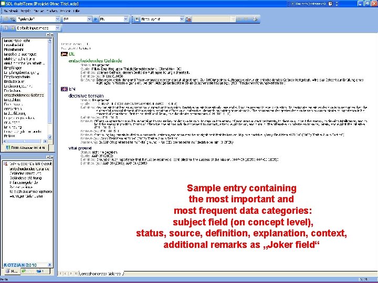
Task: Click the search icon left of the search field
Action: click(x=12, y=19)
